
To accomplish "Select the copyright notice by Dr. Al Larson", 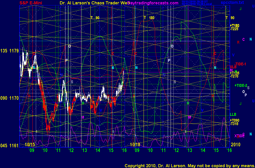I will click(x=190, y=166).
